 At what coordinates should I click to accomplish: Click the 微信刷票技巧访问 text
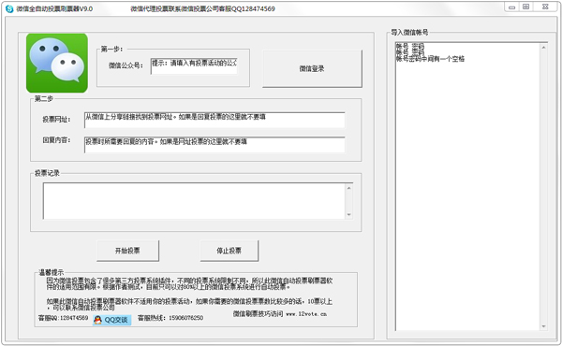pos(259,314)
